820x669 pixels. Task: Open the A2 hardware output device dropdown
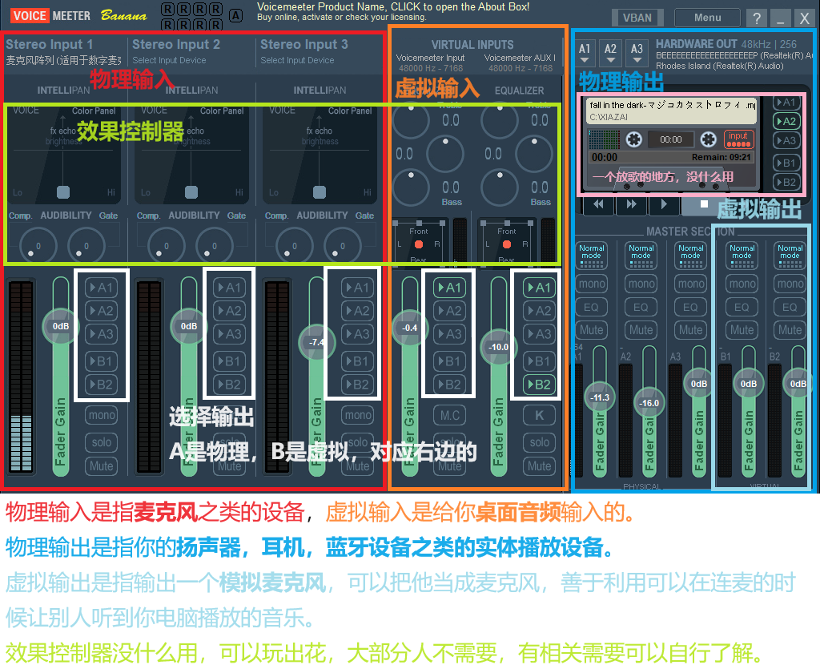tap(610, 53)
